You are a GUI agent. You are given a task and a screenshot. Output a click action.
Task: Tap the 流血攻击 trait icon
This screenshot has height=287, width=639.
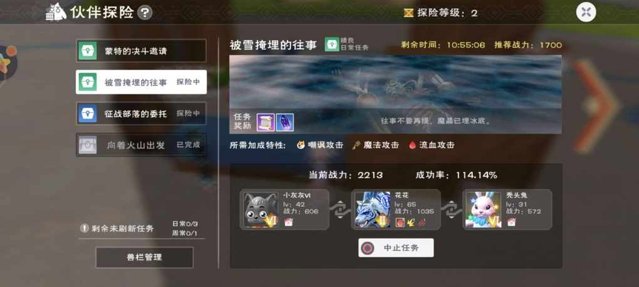coord(412,145)
